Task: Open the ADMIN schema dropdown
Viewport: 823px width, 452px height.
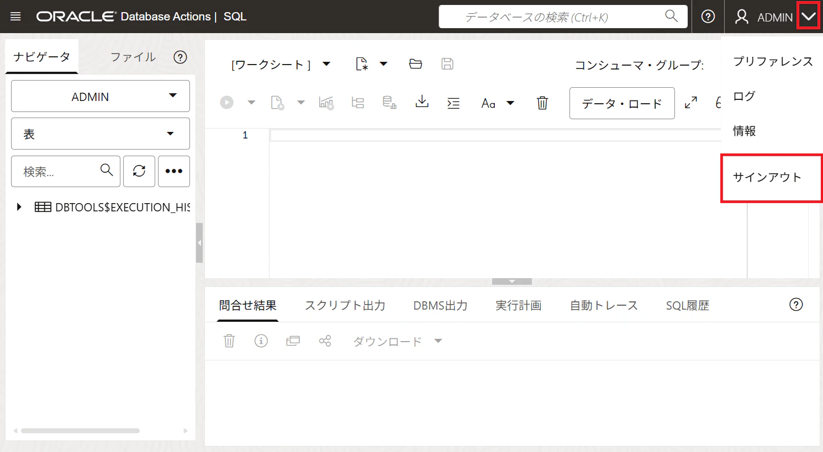Action: [101, 96]
